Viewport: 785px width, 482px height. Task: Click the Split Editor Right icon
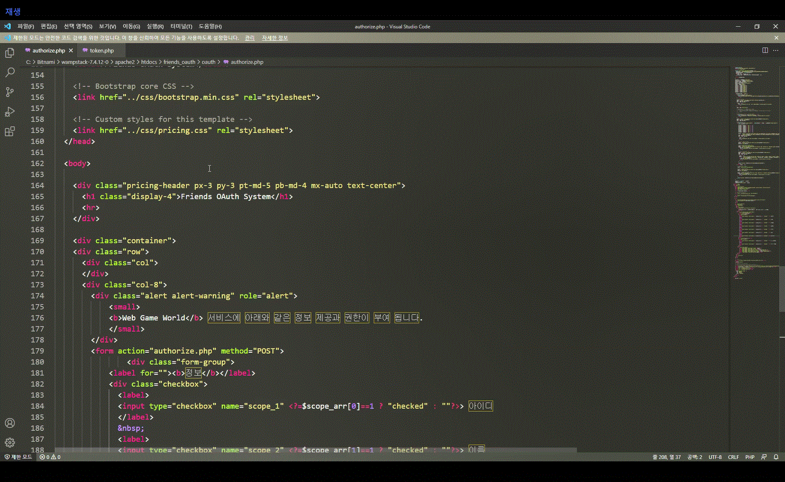point(765,50)
